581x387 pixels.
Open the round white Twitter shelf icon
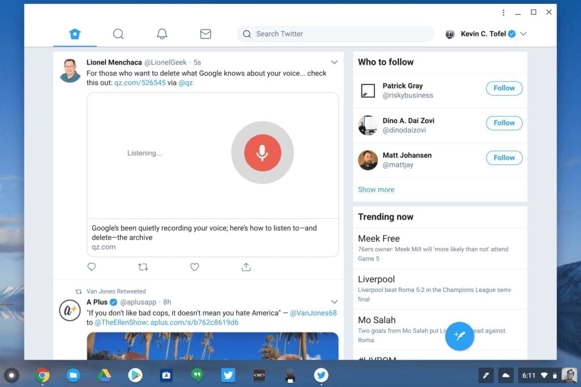click(321, 376)
